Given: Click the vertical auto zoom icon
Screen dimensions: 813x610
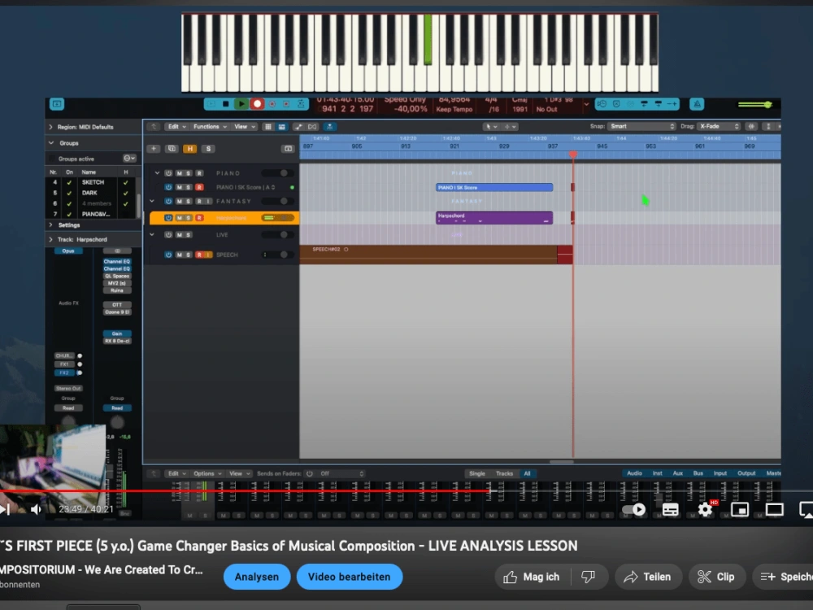Looking at the screenshot, I should tap(768, 127).
